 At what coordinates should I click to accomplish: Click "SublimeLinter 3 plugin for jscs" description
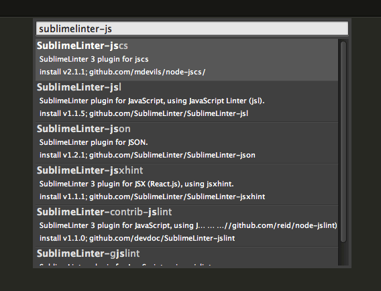coord(94,59)
